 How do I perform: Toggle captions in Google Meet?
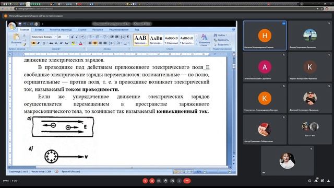click(x=159, y=181)
